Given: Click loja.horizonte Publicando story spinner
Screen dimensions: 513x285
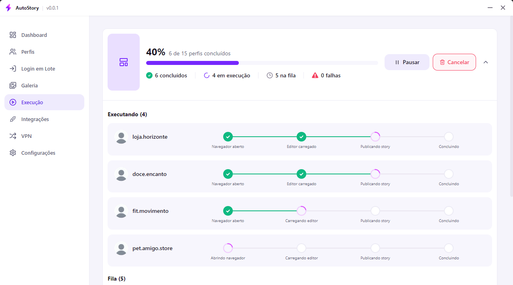Looking at the screenshot, I should [x=375, y=137].
